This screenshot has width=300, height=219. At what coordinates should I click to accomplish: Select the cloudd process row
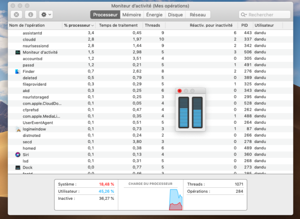coord(150,39)
